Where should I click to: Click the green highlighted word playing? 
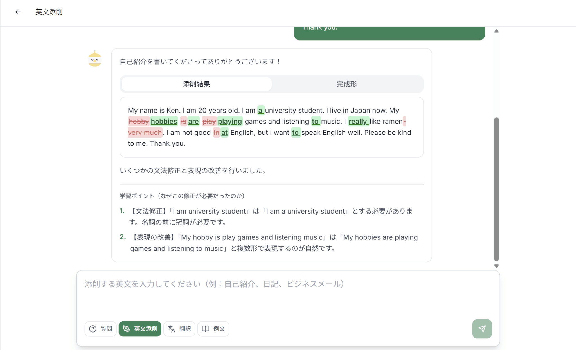[x=230, y=121]
